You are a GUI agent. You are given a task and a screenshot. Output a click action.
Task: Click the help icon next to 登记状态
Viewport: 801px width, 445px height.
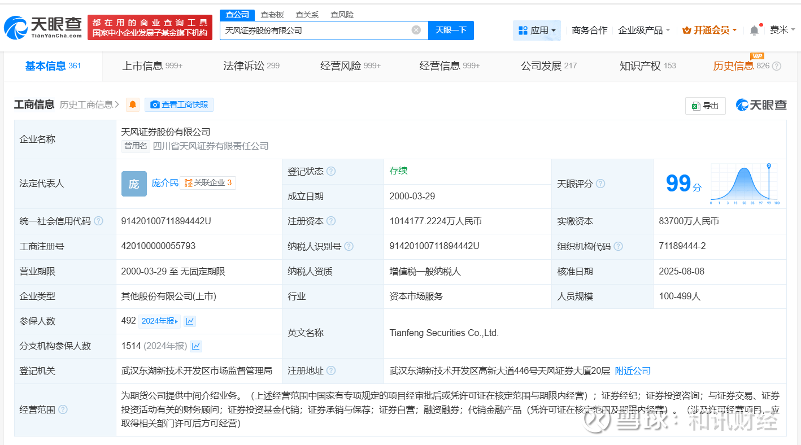(x=331, y=171)
